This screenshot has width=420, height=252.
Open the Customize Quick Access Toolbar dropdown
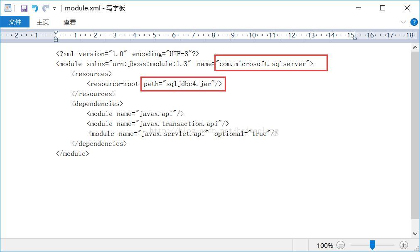pos(55,9)
